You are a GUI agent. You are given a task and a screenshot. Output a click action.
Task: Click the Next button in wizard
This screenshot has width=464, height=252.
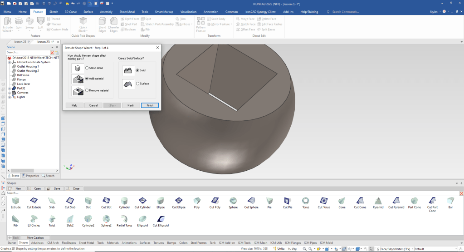(131, 105)
